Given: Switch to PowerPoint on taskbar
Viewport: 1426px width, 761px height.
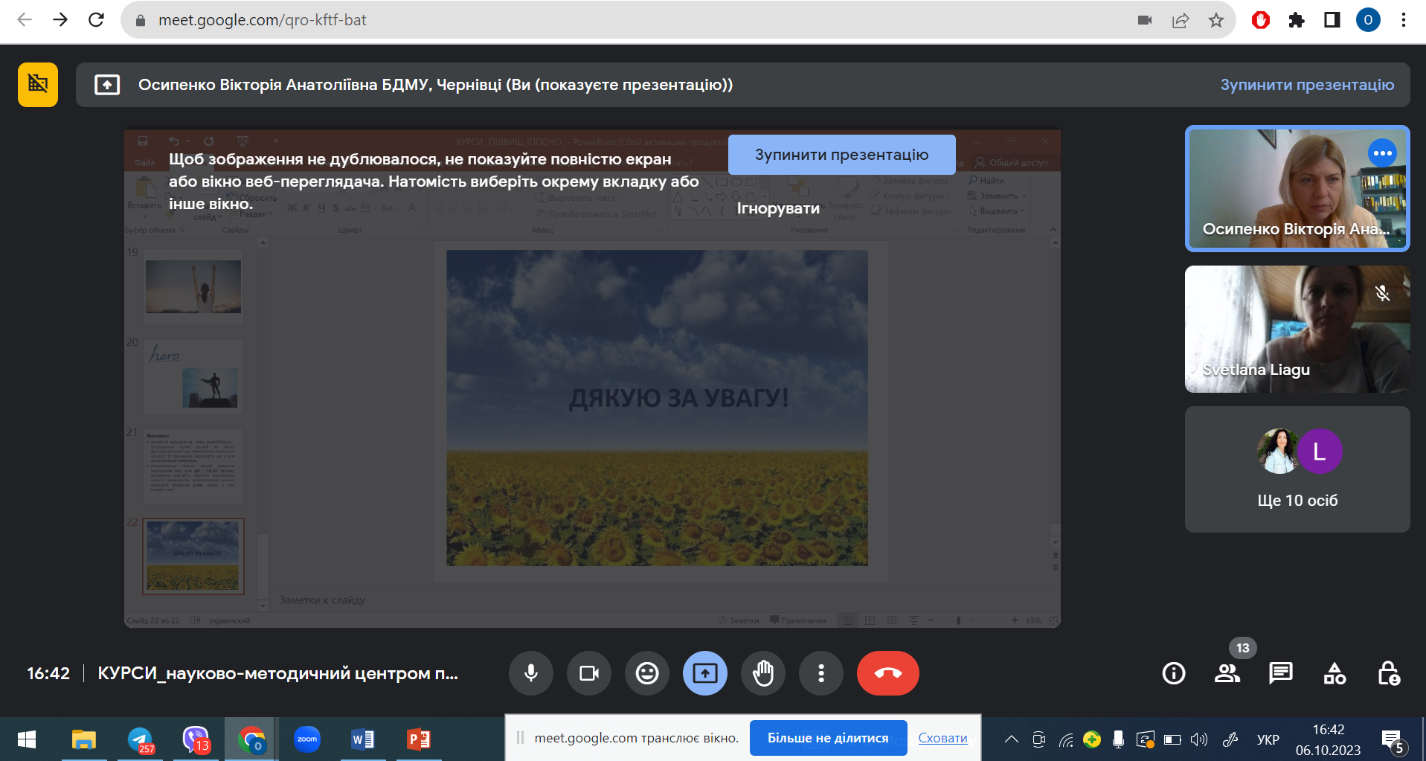Looking at the screenshot, I should (x=419, y=739).
